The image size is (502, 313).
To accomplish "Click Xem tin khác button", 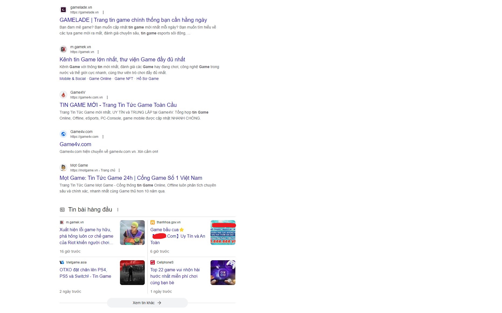I will (147, 303).
